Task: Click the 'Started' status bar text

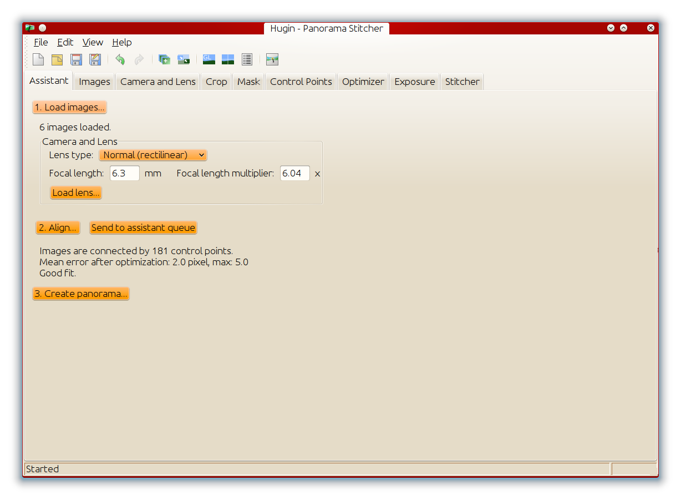Action: click(42, 469)
